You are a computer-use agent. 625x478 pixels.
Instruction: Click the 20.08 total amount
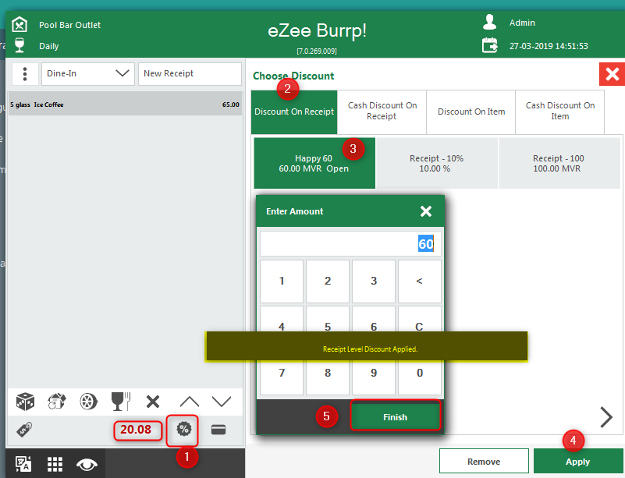pos(136,430)
